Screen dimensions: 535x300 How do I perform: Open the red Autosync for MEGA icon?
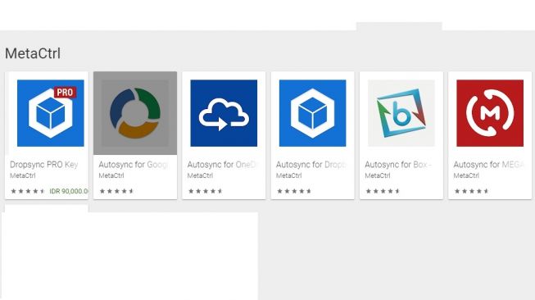[x=490, y=113]
